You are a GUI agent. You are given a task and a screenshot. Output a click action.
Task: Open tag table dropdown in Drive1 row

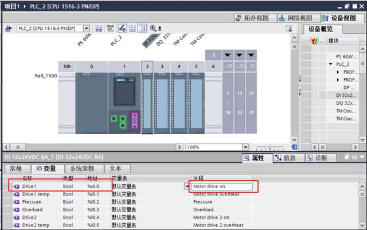coord(187,186)
